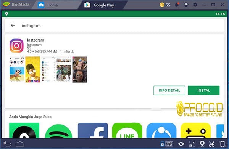Click the INSTAL button for Instagram
The width and height of the screenshot is (229, 149).
coord(203,90)
